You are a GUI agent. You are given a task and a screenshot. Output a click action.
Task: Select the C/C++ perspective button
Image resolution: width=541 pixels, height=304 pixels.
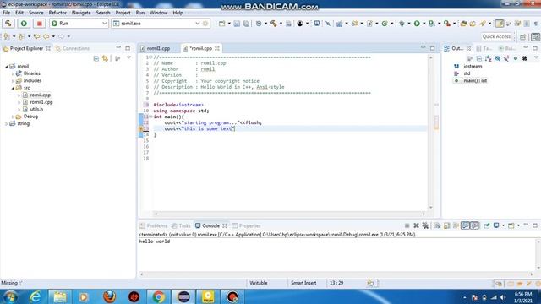click(x=535, y=36)
